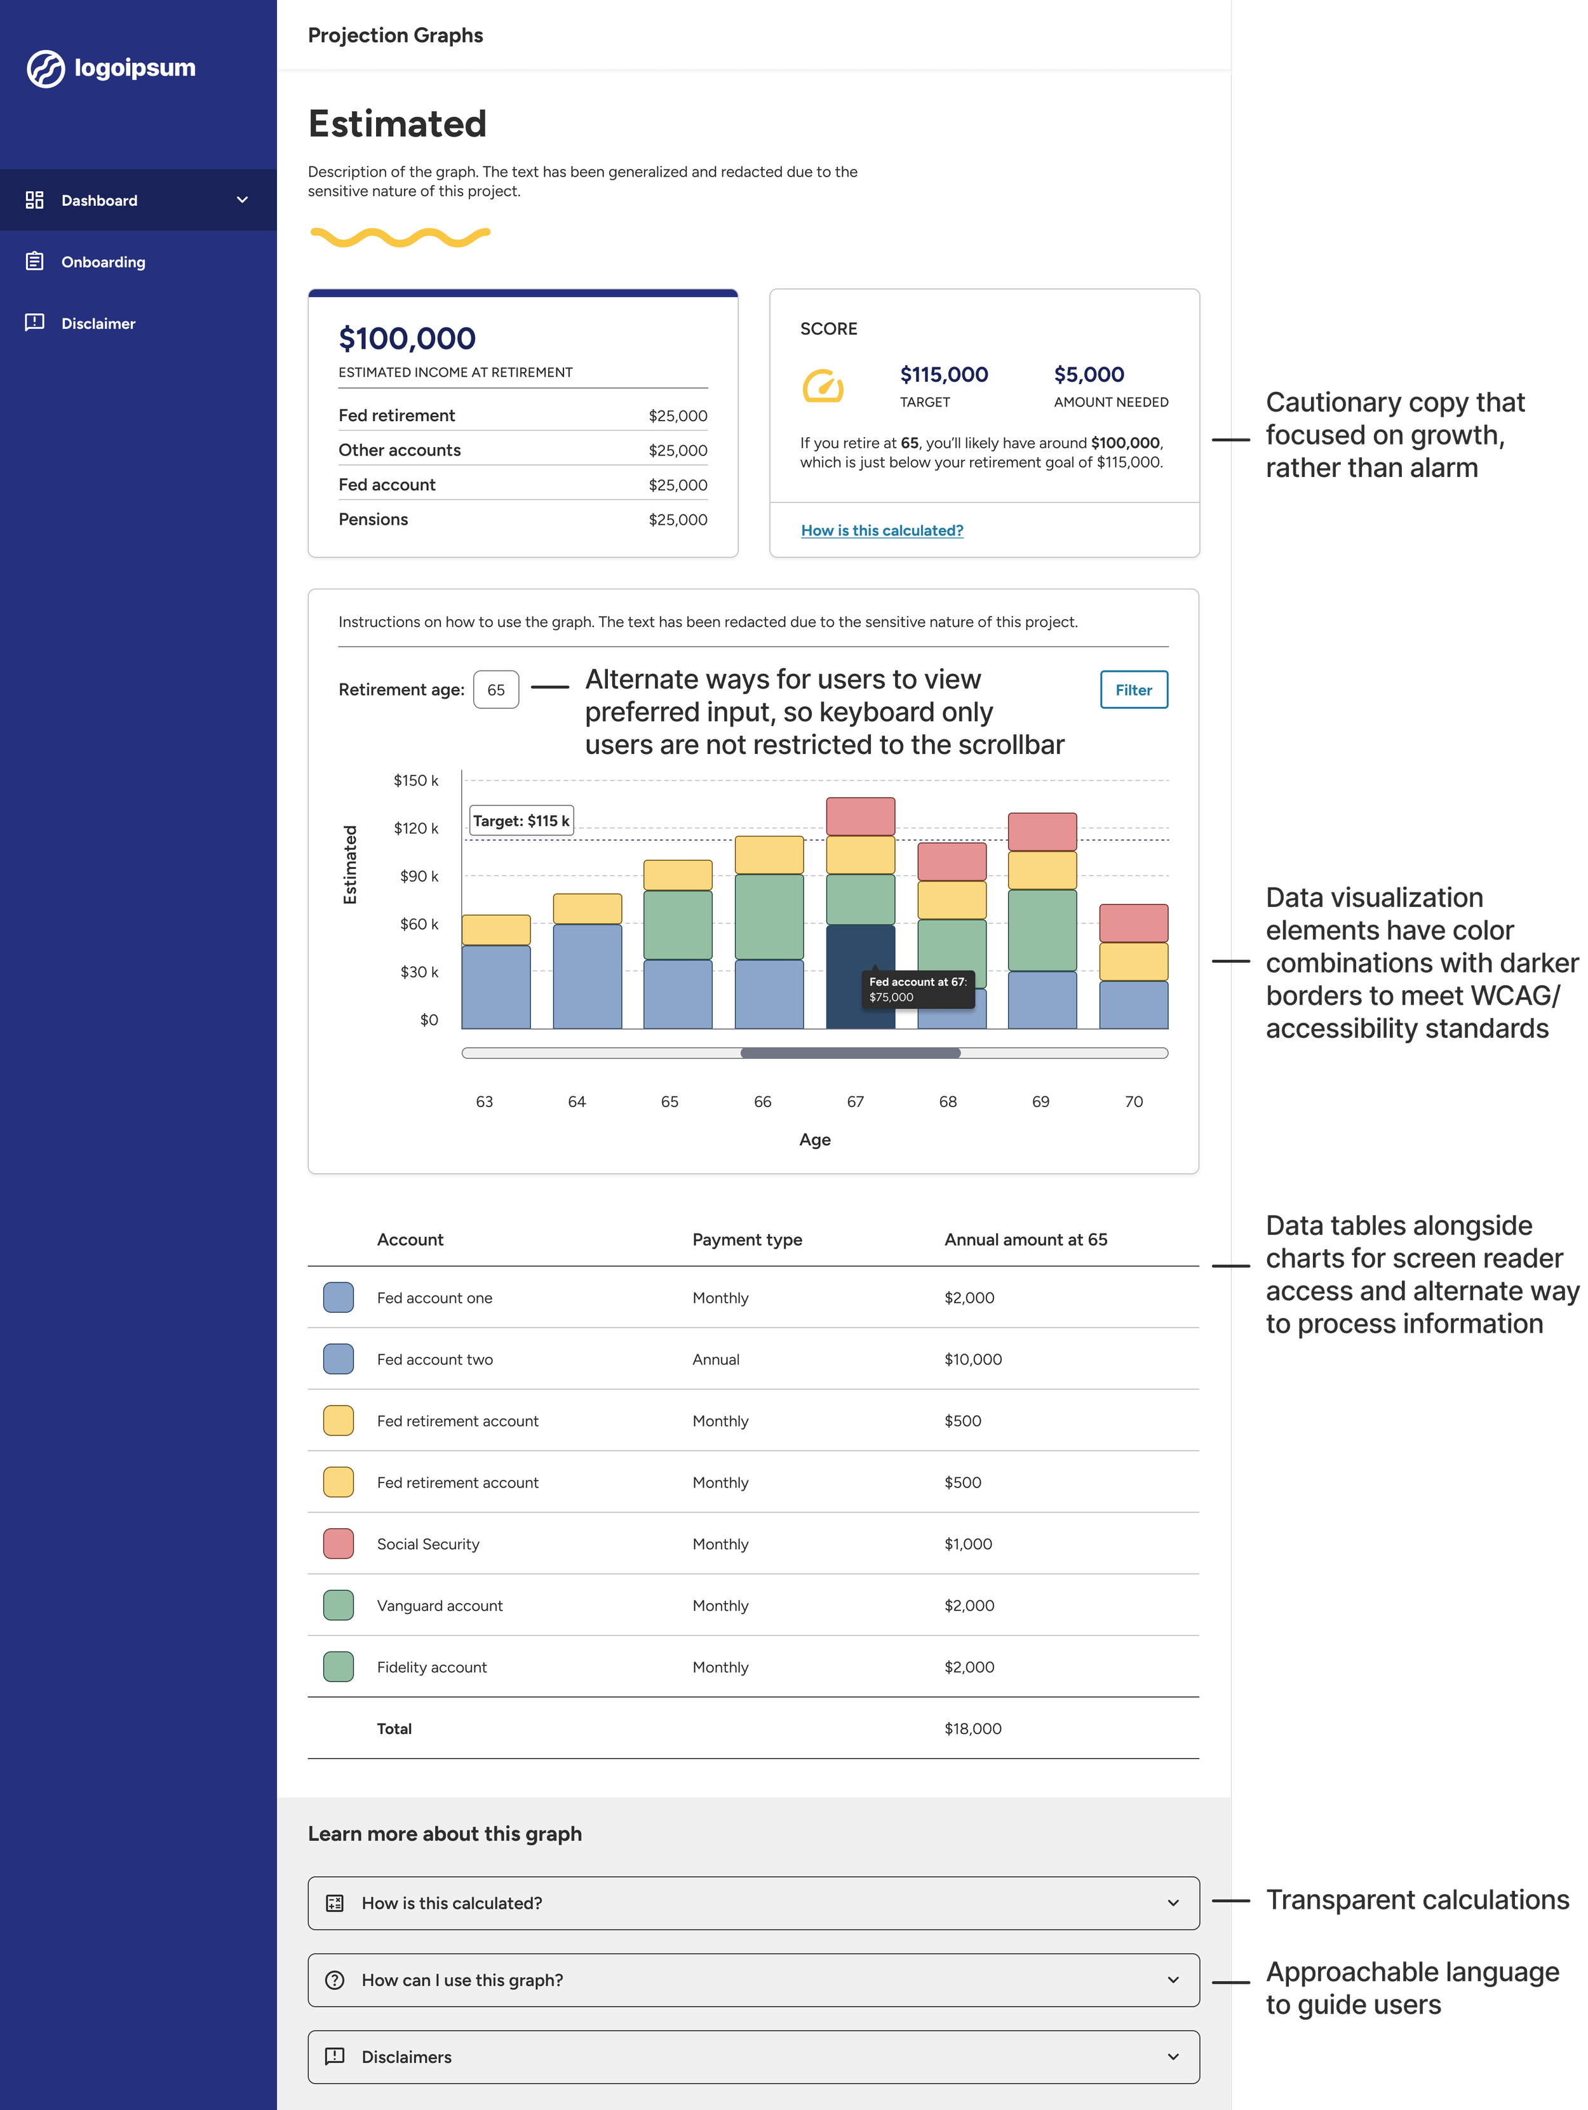Screen dimensions: 1588x2110
Task: Expand the Dashboard sidebar chevron
Action: pyautogui.click(x=242, y=199)
